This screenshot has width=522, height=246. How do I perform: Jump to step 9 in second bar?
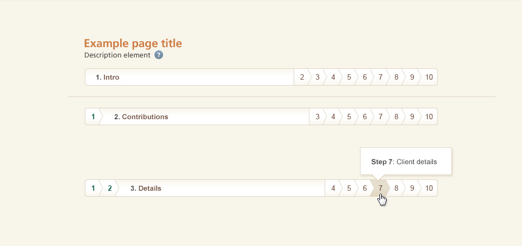point(412,116)
